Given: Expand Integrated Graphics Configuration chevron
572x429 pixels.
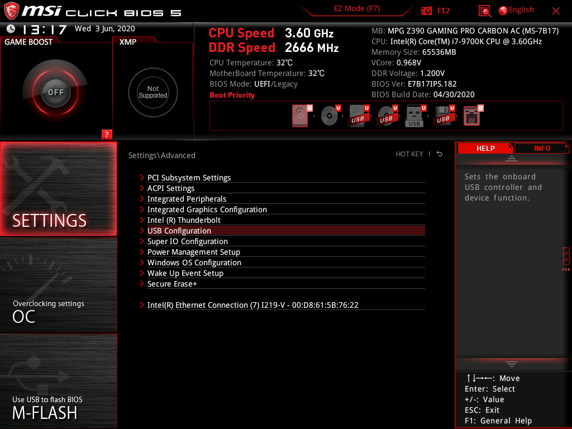Looking at the screenshot, I should click(x=142, y=209).
